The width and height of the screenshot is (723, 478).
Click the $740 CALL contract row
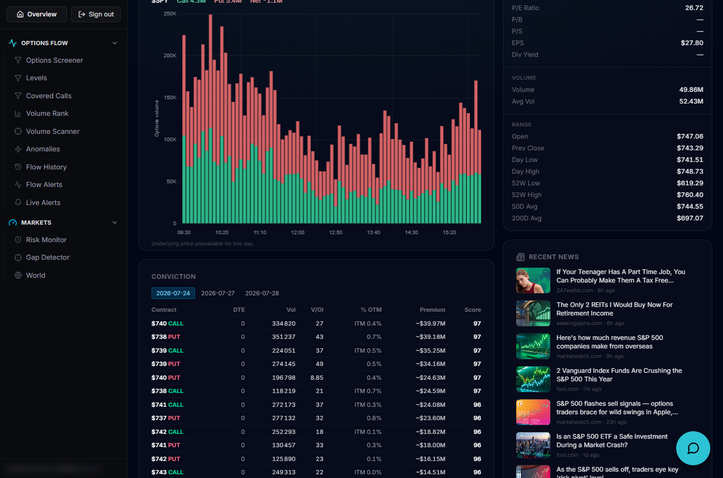click(316, 323)
